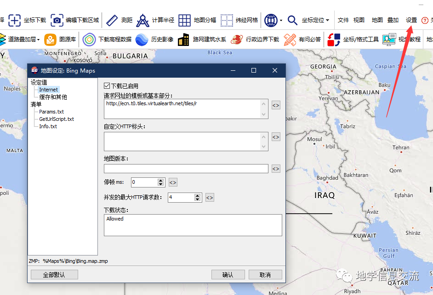The height and width of the screenshot is (295, 433).
Task: Open the 视图 menu
Action: [x=359, y=20]
